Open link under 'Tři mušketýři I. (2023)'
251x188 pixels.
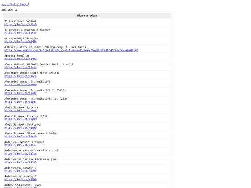[x=20, y=93]
